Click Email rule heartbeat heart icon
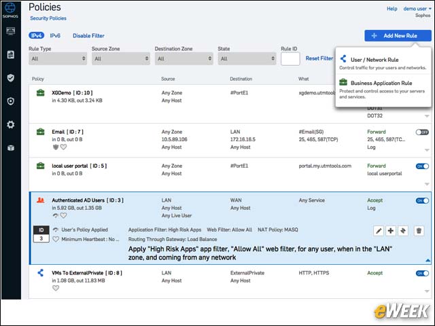The image size is (435, 326). coord(63,147)
